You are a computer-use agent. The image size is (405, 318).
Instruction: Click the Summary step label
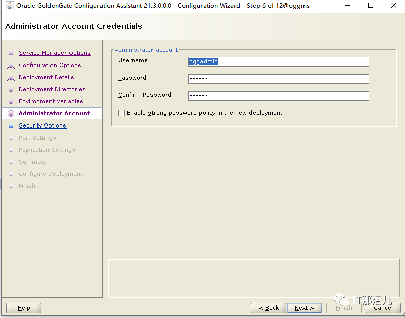coord(32,162)
